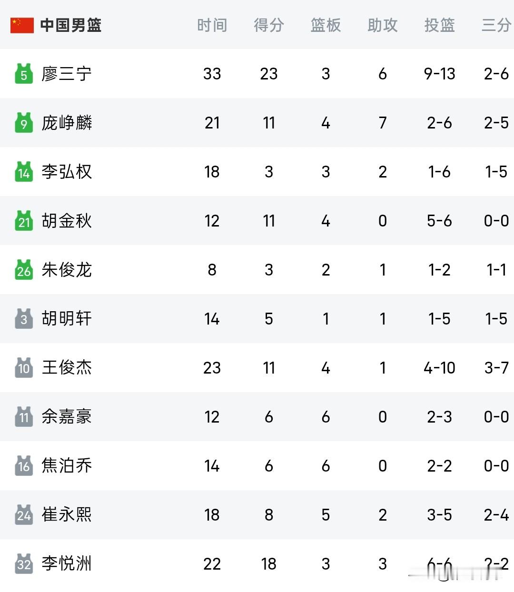
Task: Open player 崔永熙's name link
Action: click(x=67, y=515)
